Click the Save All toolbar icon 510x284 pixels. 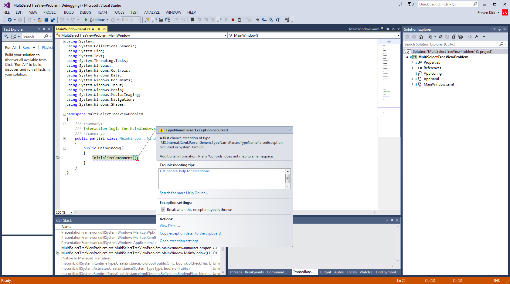(x=53, y=20)
